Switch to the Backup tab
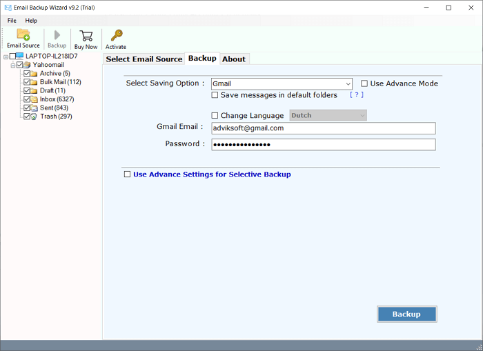 tap(202, 58)
